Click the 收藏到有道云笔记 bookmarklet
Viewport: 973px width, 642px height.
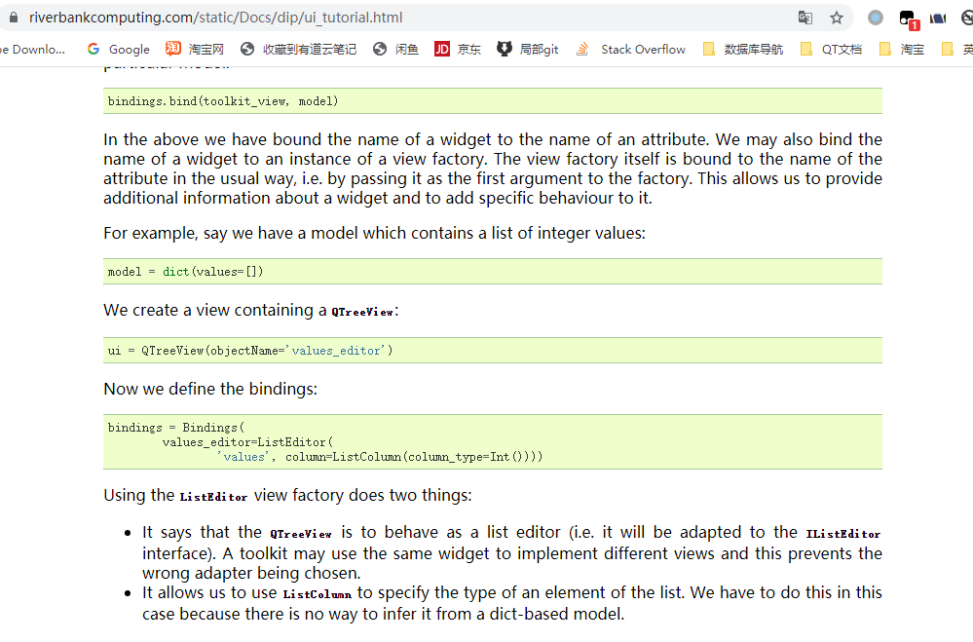coord(298,49)
